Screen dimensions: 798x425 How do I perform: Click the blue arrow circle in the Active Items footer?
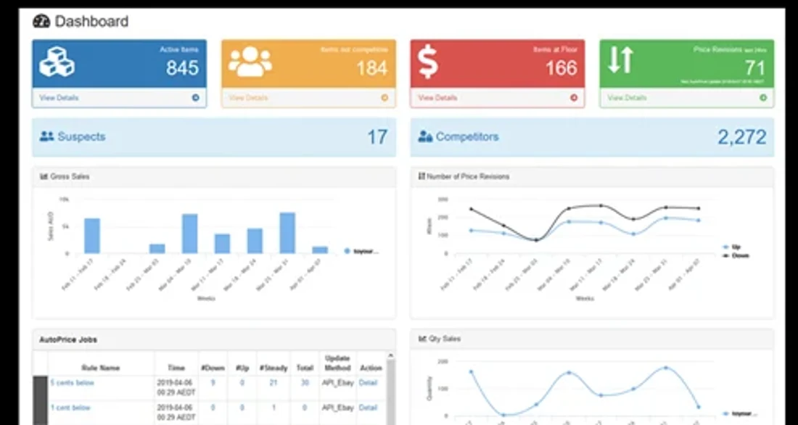click(x=195, y=98)
